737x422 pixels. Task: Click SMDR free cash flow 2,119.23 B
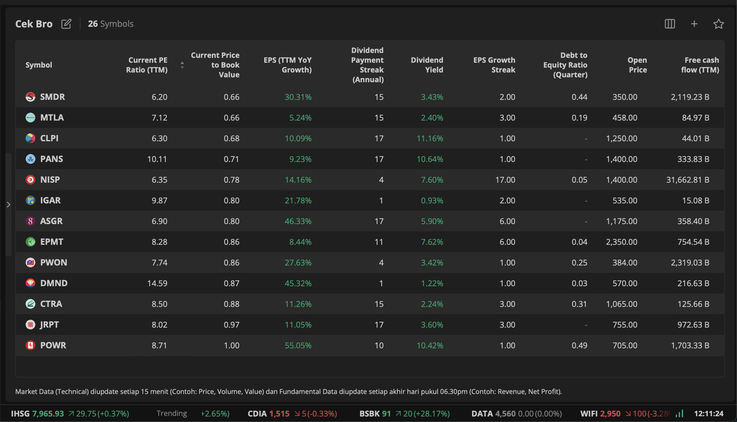click(690, 97)
